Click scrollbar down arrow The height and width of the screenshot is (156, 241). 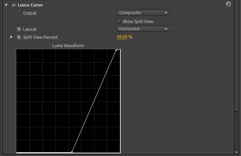pyautogui.click(x=236, y=152)
